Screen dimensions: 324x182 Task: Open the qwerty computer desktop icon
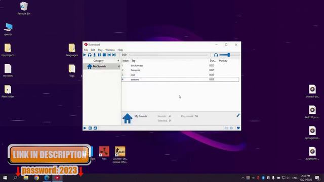click(x=8, y=29)
